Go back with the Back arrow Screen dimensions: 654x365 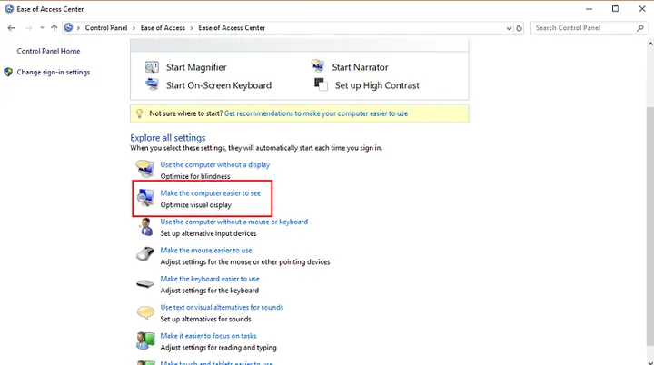tap(11, 28)
